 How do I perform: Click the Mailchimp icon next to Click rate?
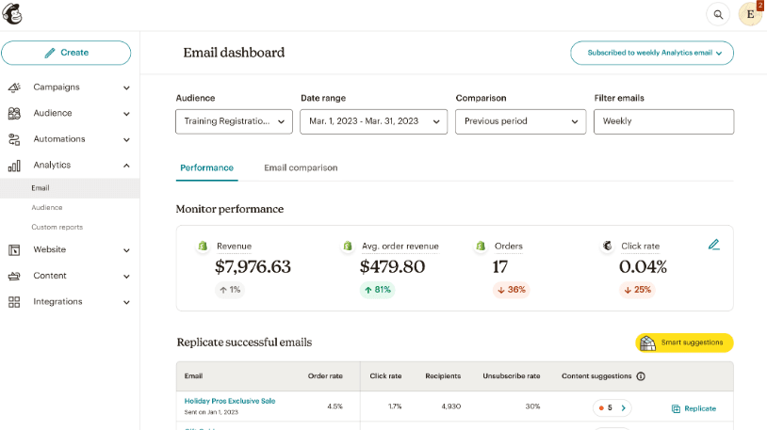tap(607, 246)
